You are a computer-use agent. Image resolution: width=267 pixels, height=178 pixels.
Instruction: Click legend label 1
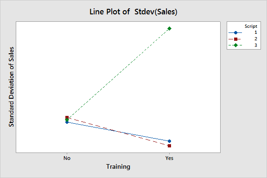(255, 32)
